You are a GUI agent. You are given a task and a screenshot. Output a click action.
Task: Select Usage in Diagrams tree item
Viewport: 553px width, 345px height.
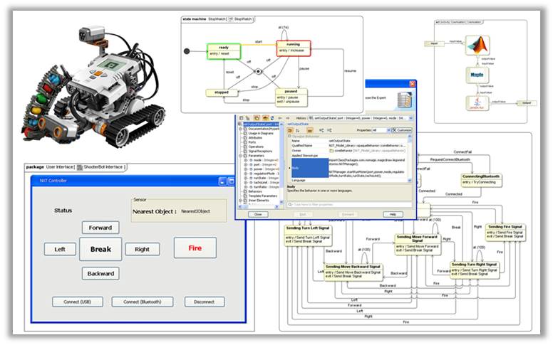pyautogui.click(x=261, y=134)
